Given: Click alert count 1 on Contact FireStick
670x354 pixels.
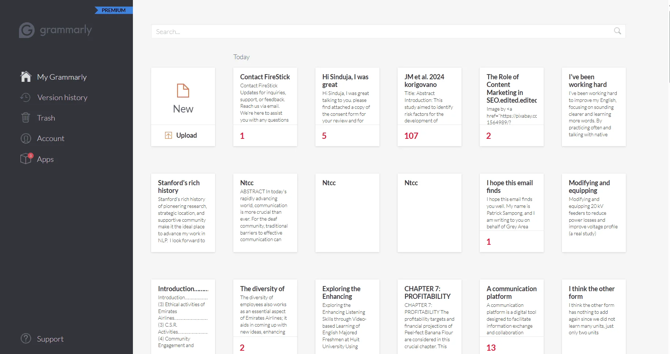Looking at the screenshot, I should [x=242, y=136].
